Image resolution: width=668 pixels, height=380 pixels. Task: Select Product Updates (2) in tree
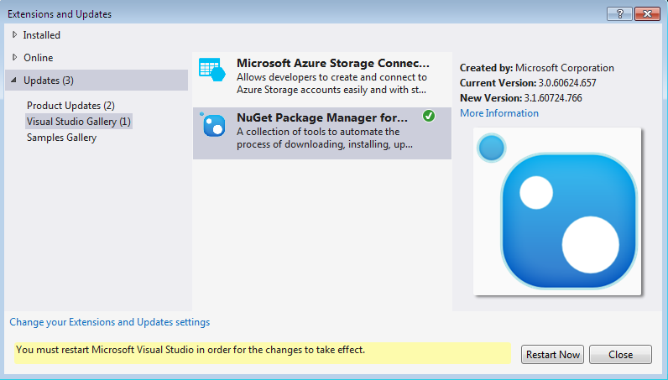coord(70,106)
